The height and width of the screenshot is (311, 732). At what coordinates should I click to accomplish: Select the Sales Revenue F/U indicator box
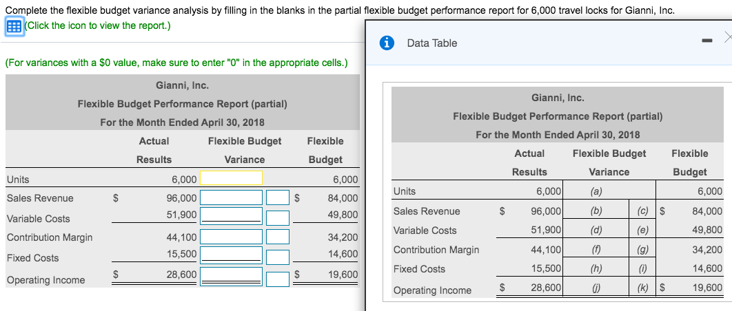278,197
